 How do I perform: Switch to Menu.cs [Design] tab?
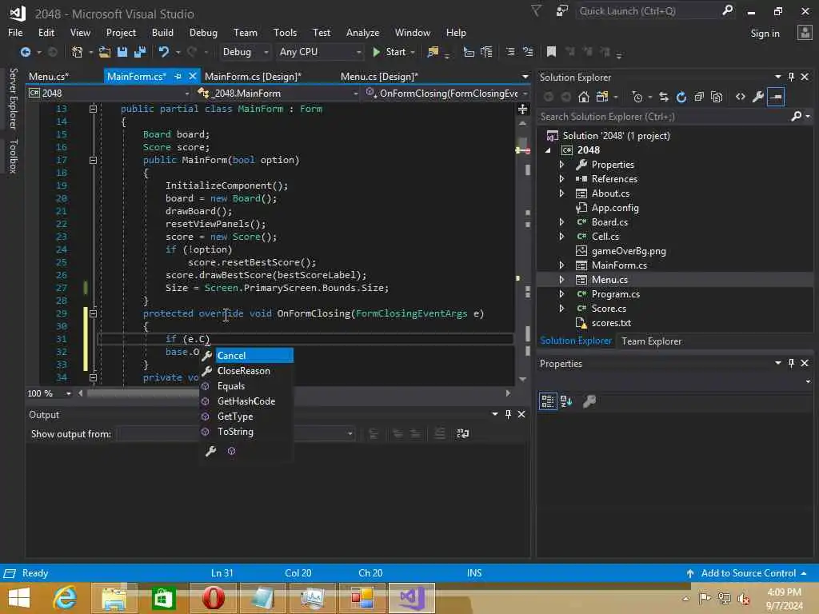pyautogui.click(x=379, y=76)
